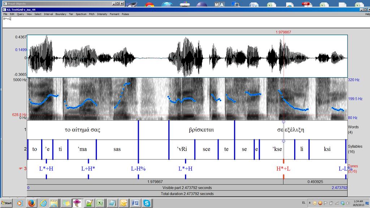Play the Visible part 2.473792 seconds bar
This screenshot has width=370, height=208.
[x=187, y=188]
